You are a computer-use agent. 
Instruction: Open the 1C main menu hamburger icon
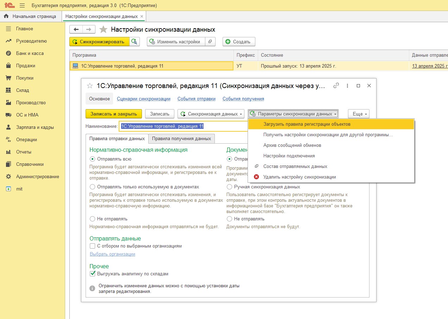pos(23,6)
